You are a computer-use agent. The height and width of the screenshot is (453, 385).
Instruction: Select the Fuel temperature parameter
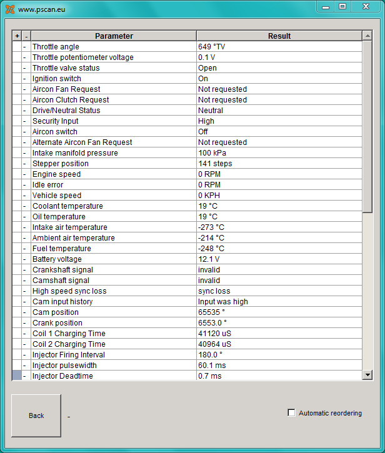(114, 248)
